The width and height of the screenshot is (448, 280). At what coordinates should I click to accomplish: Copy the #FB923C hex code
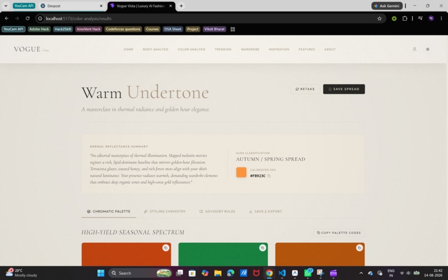point(269,176)
